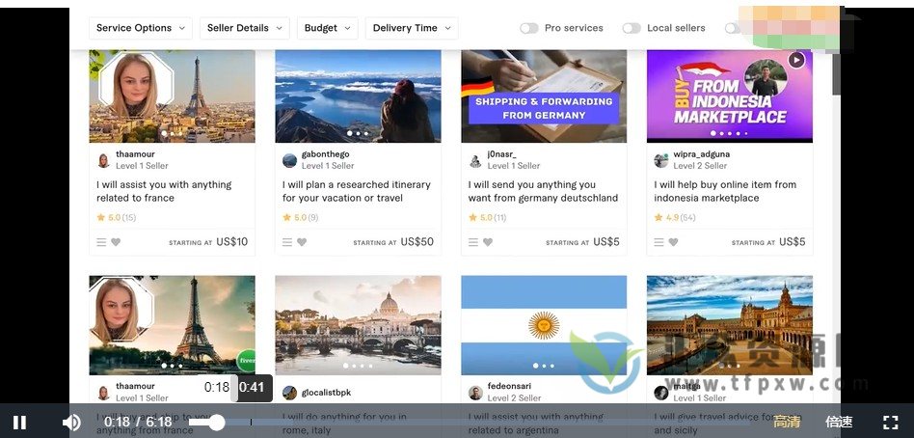Click list menu icon on gabonthego gig
Image resolution: width=914 pixels, height=438 pixels.
[286, 242]
